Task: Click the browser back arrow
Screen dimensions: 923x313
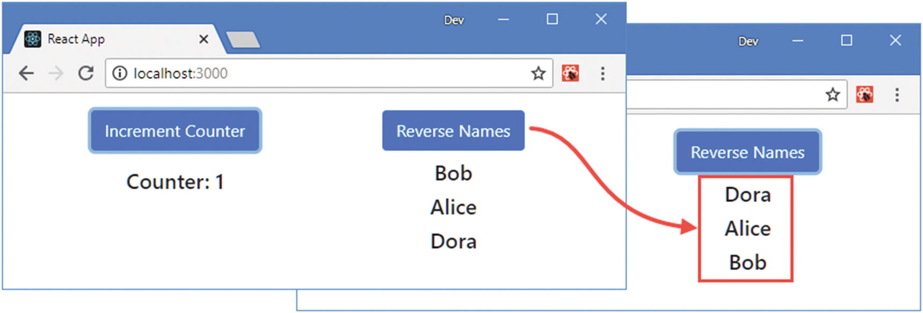Action: pyautogui.click(x=26, y=73)
